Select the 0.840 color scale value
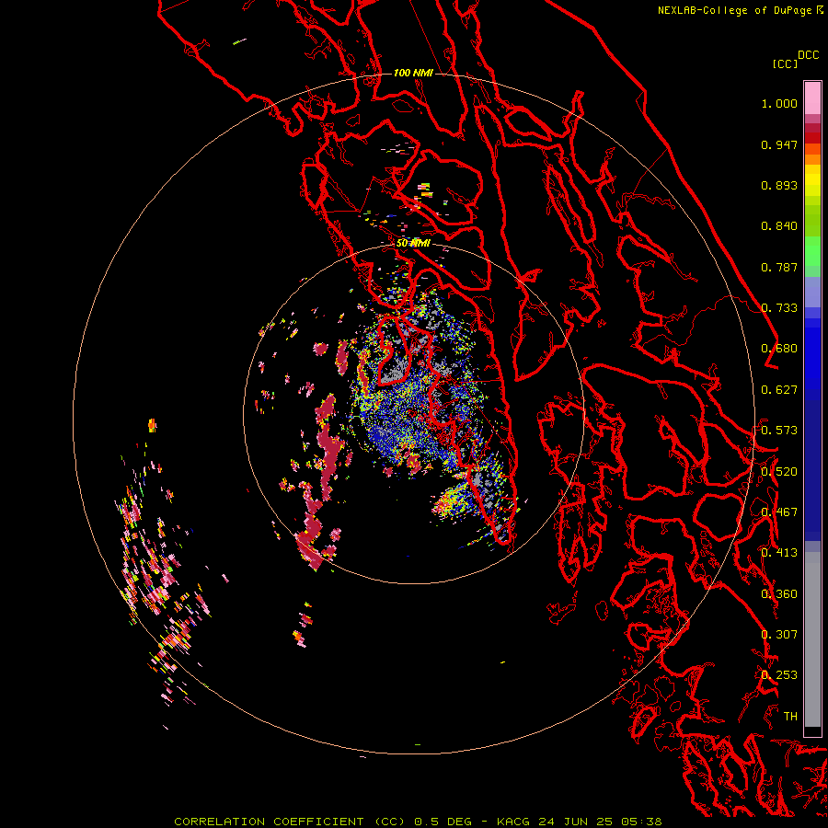The image size is (828, 828). click(779, 226)
